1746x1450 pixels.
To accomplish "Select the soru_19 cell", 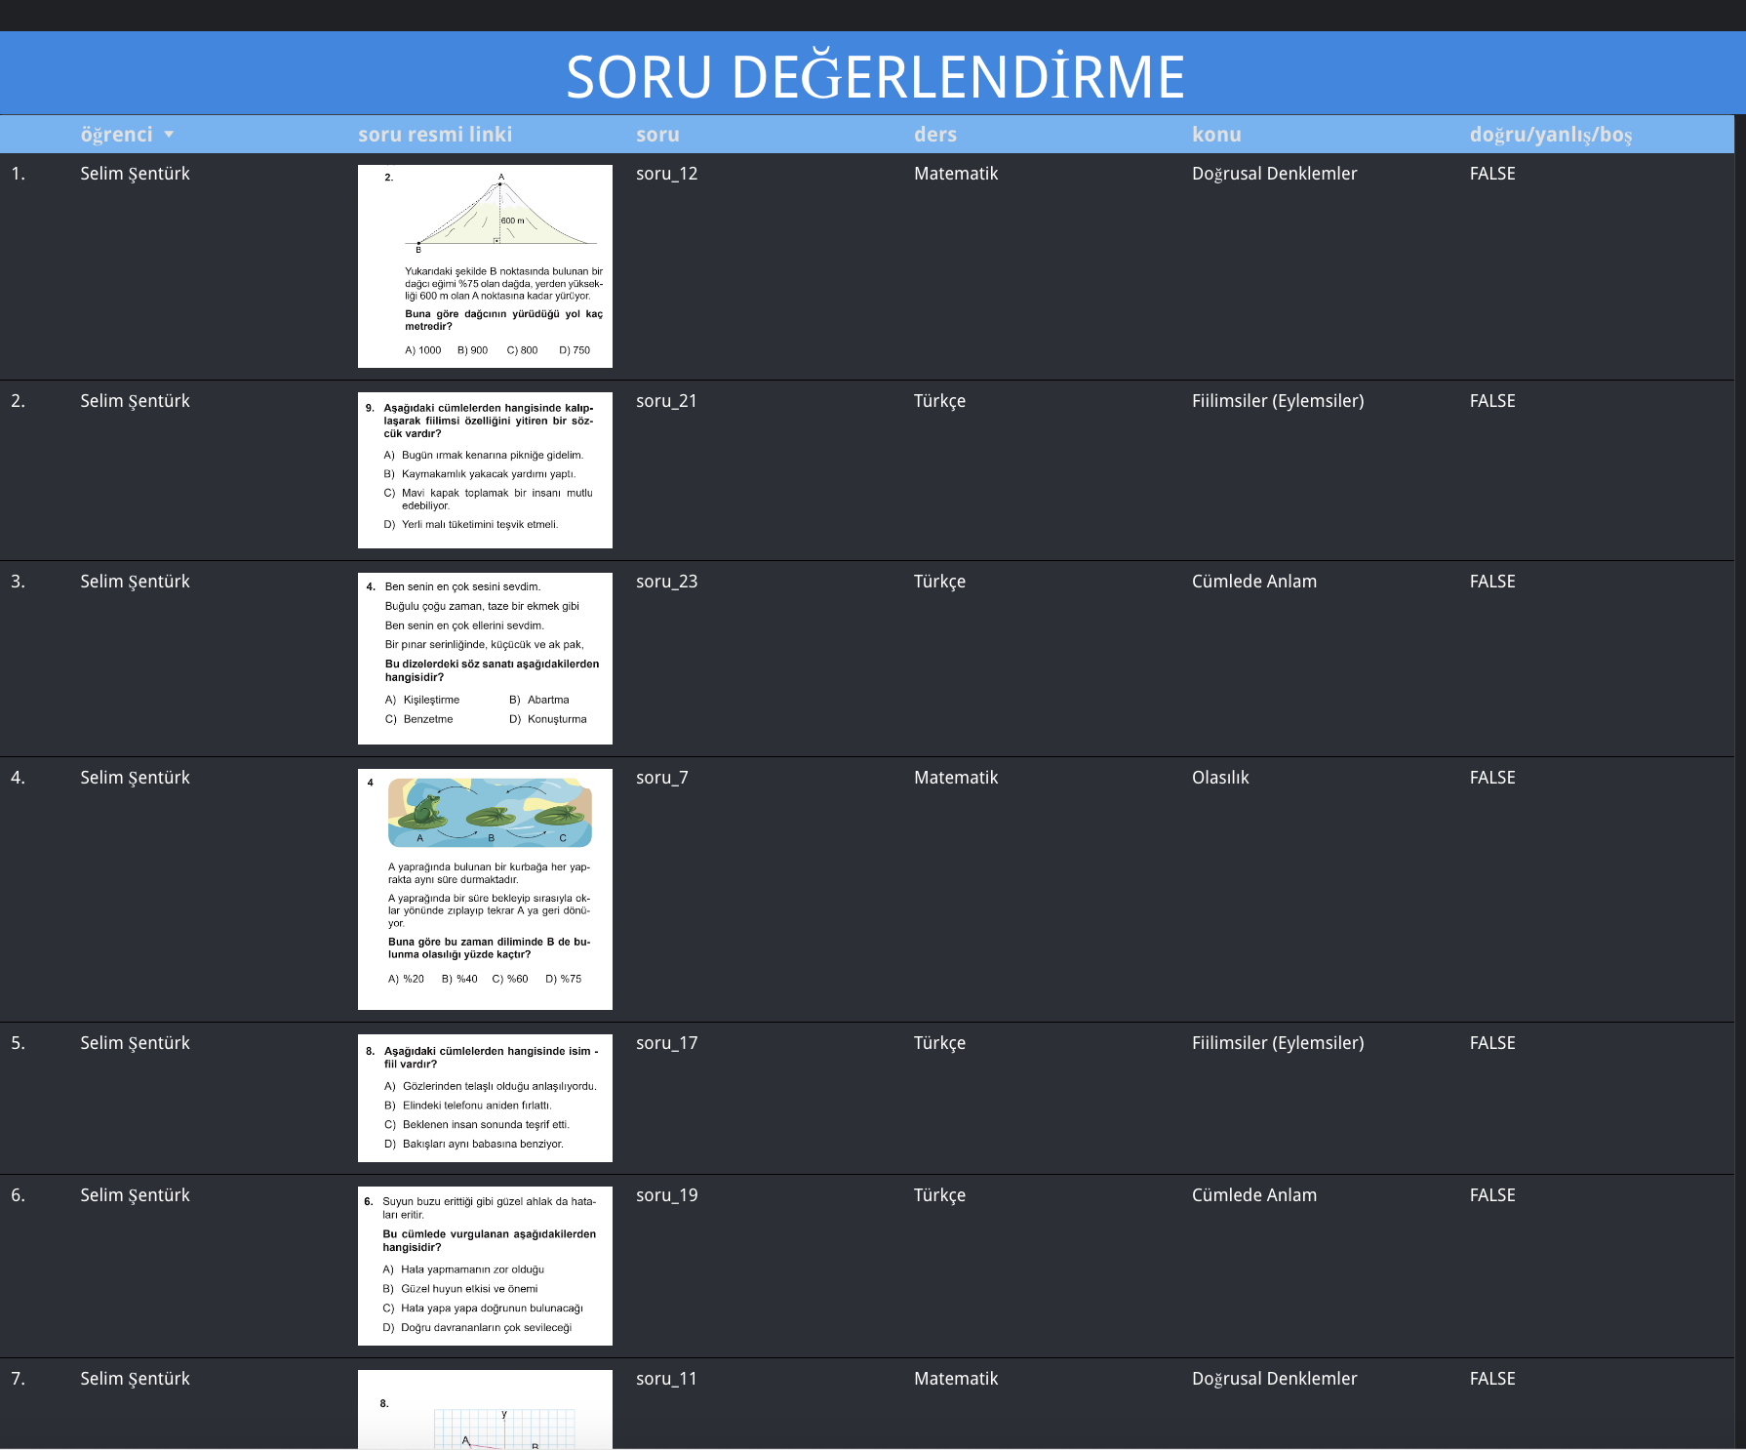I will point(667,1195).
